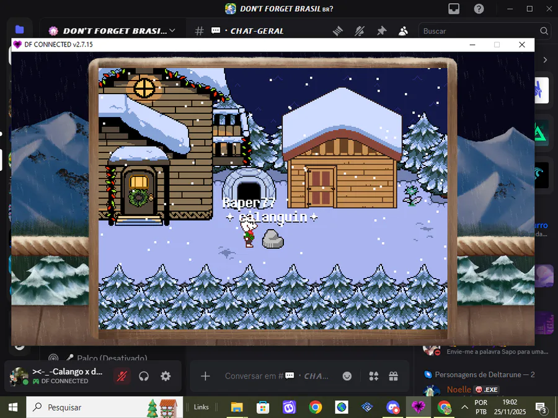
Task: Focus the Buscar search field
Action: pos(485,31)
